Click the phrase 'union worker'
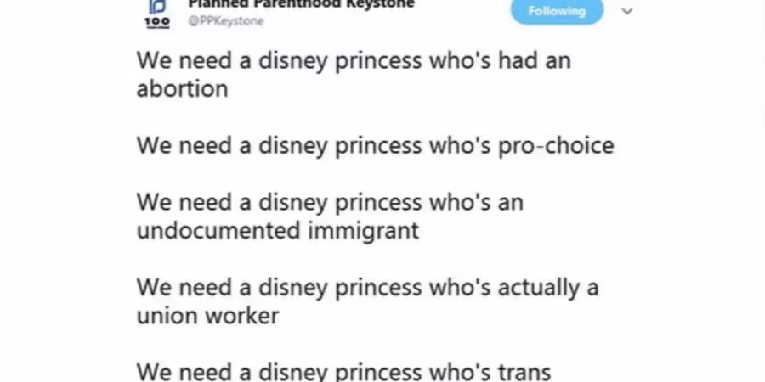 pyautogui.click(x=208, y=316)
